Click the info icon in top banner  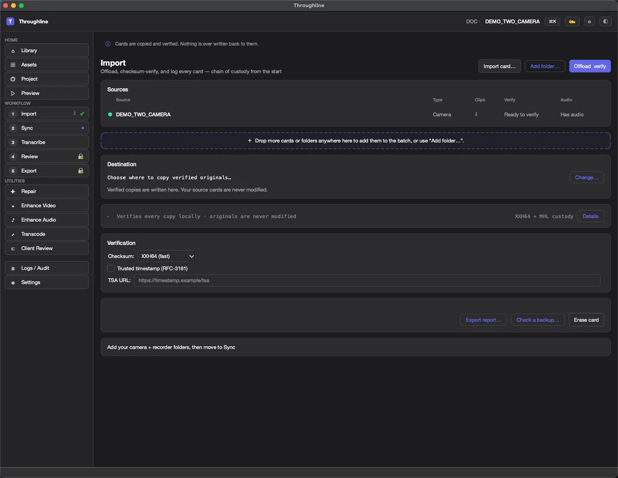click(108, 44)
